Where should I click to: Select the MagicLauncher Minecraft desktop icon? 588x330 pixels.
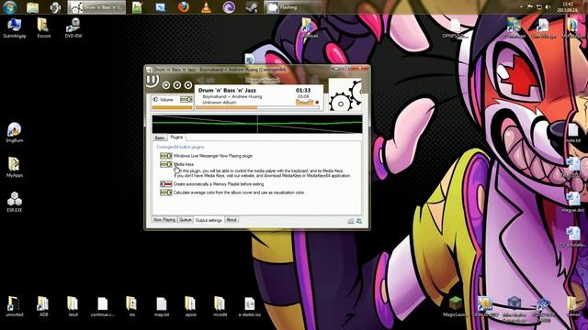(x=456, y=306)
